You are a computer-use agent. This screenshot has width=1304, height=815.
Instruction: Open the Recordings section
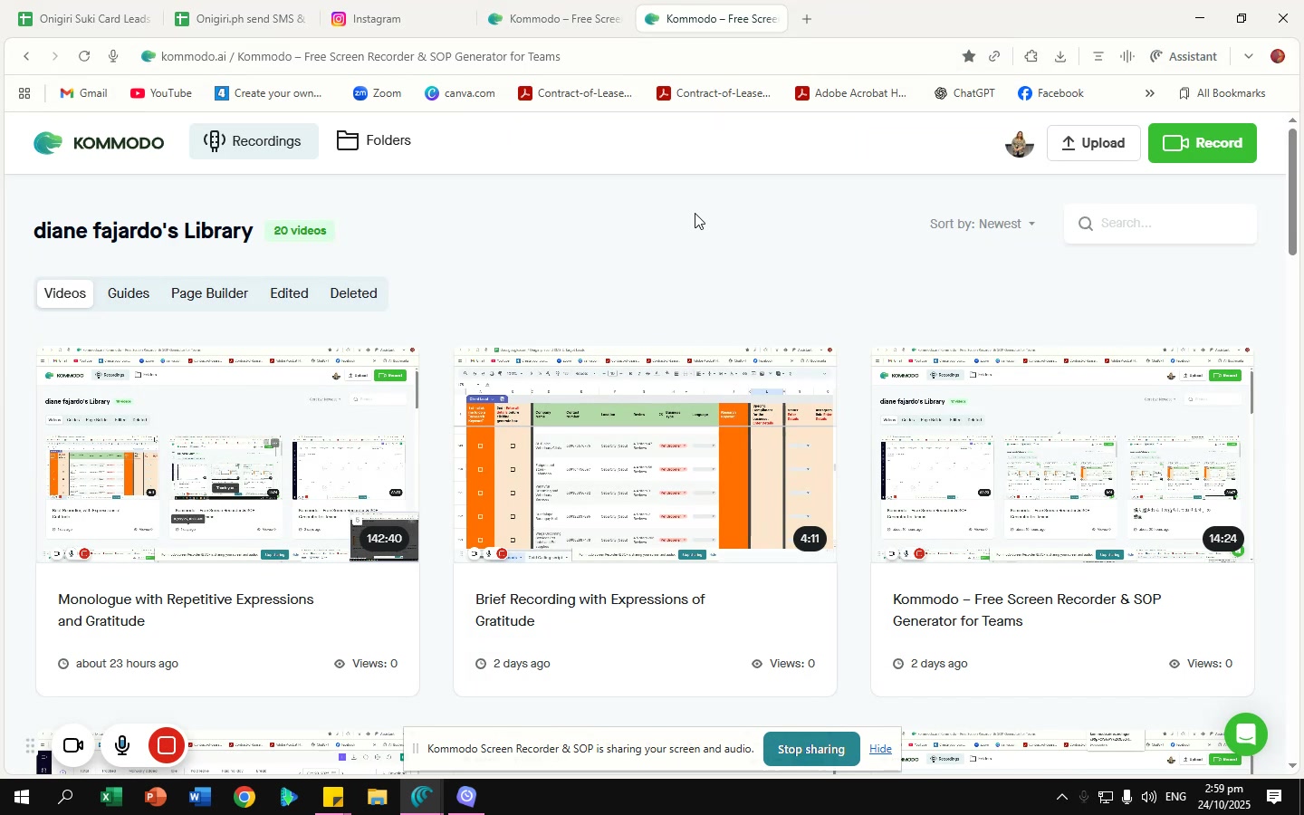tap(254, 141)
